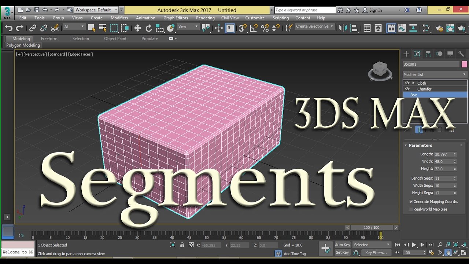Open the Graph Editors menu
The image size is (469, 264).
click(x=176, y=18)
